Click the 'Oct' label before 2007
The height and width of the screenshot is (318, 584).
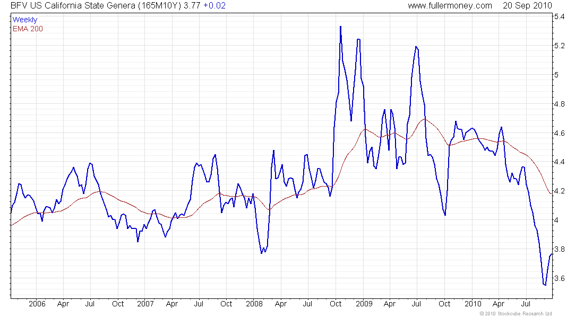coord(118,304)
